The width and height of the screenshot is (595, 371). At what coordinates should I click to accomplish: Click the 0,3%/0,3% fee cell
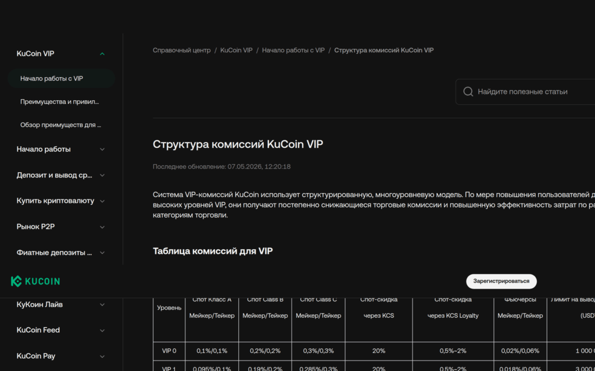point(318,351)
